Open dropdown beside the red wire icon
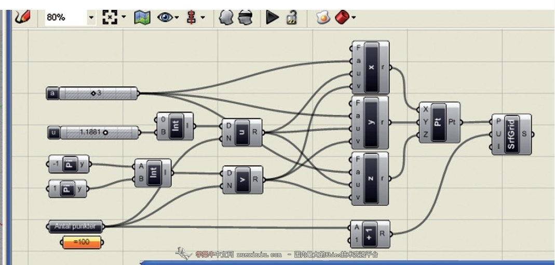 202,17
